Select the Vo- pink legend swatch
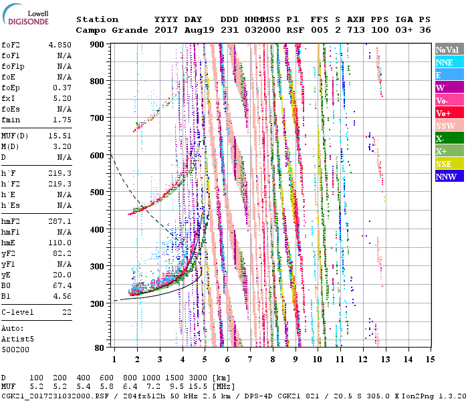 point(449,100)
